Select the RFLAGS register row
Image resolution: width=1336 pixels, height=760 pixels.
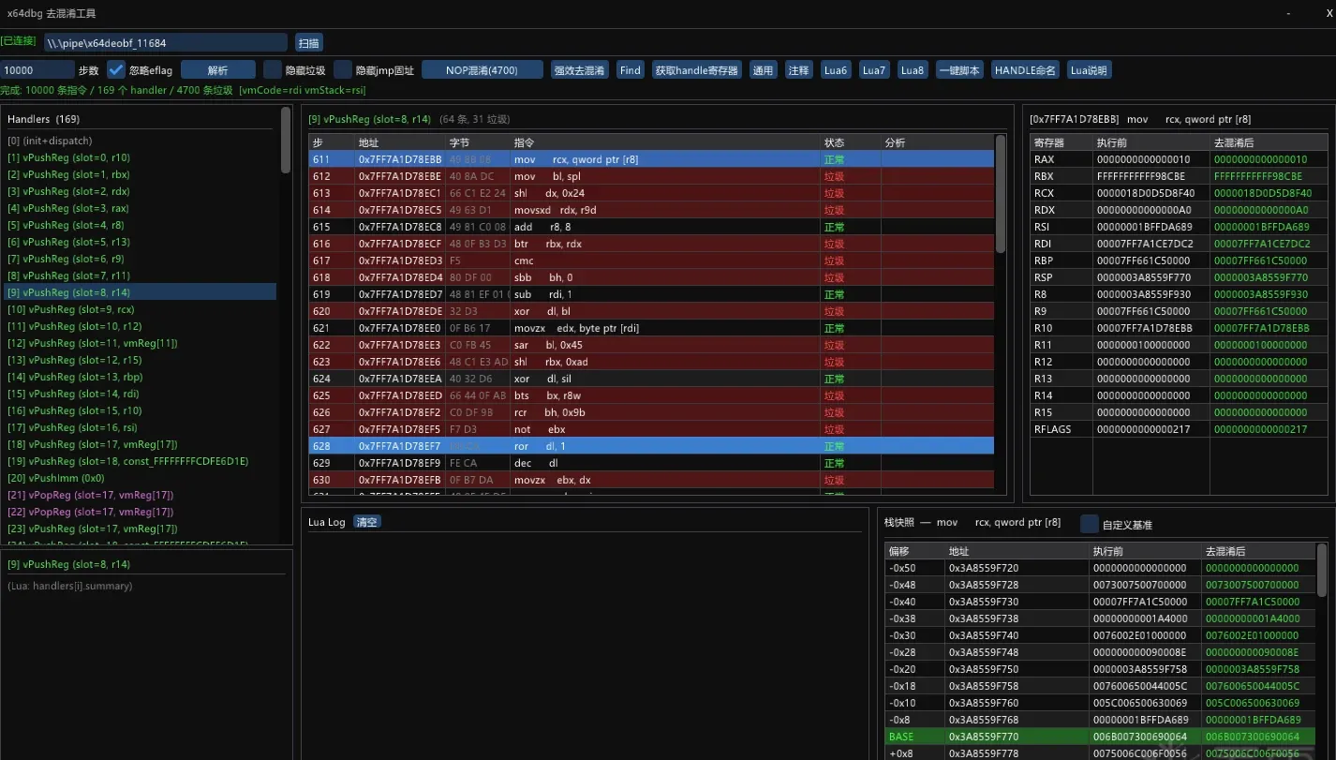point(1179,429)
